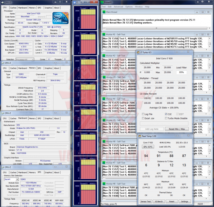Click the XS Bench button in Real Temp

coord(159,201)
